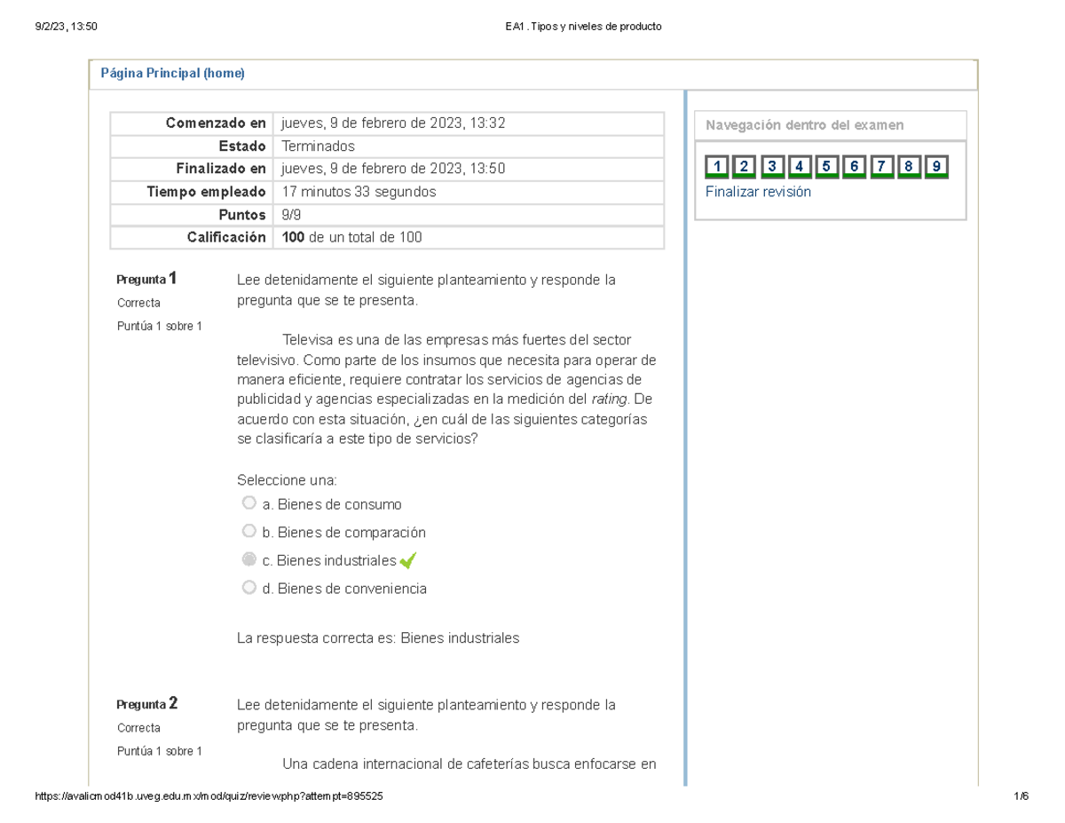Select question 6 in the exam navigation

click(x=854, y=167)
